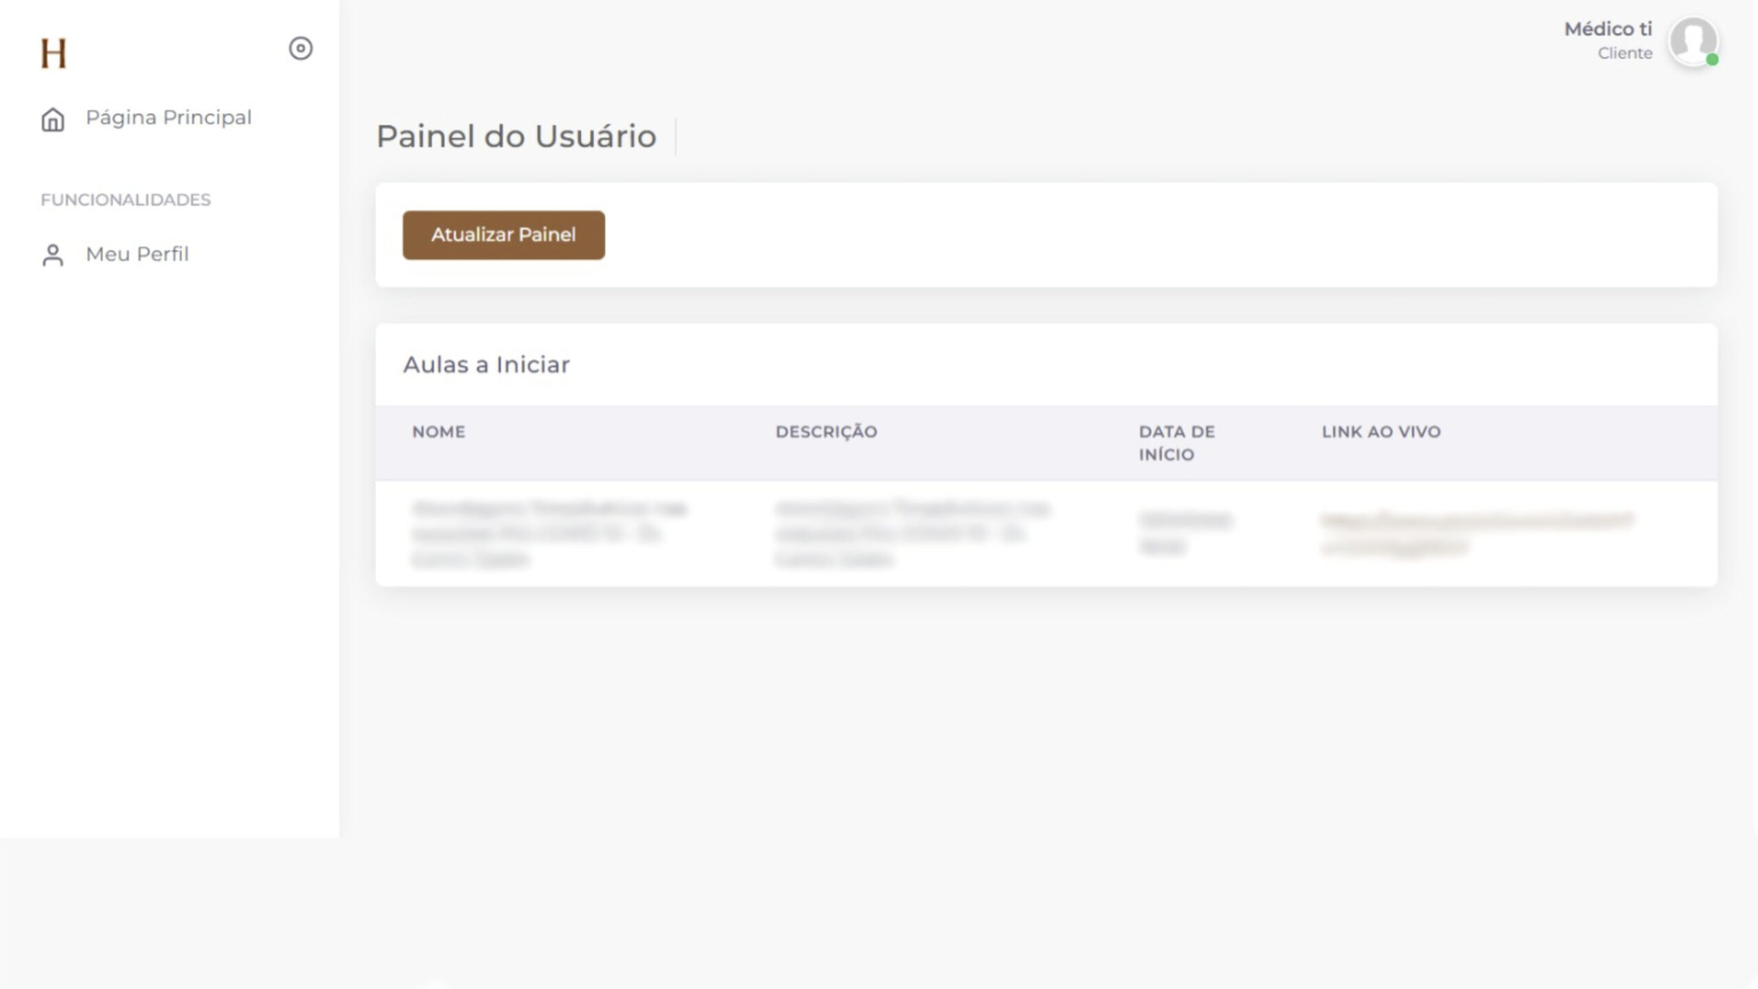This screenshot has width=1758, height=989.
Task: Open the Página Principal menu item
Action: coord(168,117)
